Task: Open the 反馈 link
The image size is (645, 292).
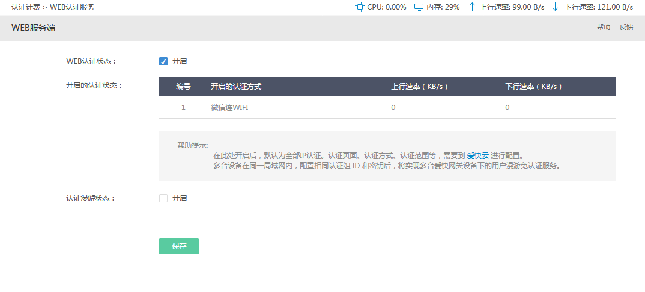Action: click(626, 28)
